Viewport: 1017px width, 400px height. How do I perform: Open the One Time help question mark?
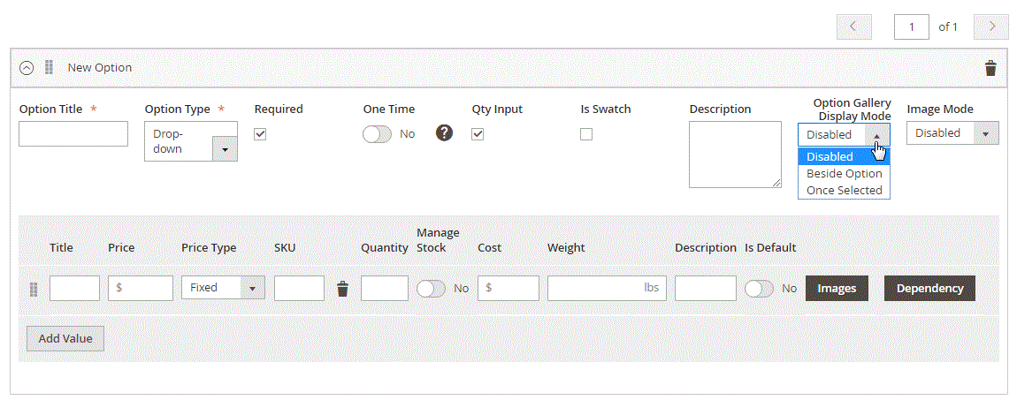point(444,133)
